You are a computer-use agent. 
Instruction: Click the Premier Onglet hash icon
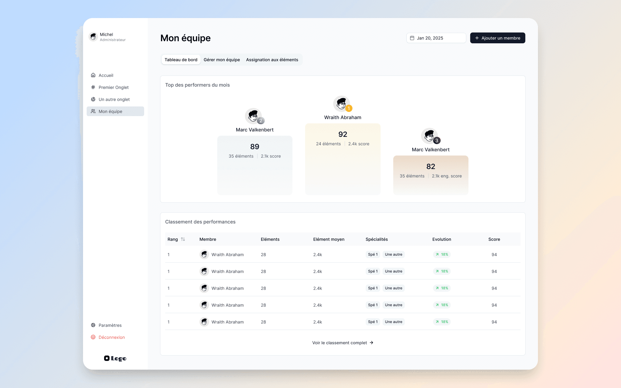click(93, 87)
